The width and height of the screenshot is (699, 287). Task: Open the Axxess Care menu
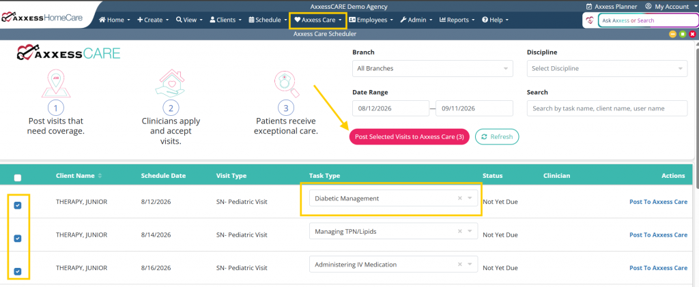pos(318,20)
